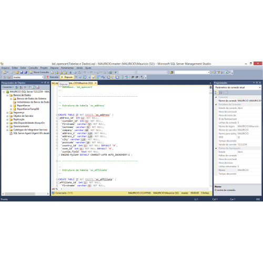Expand the ReportServer database node
Screen dimensions: 263x263
[x=11, y=106]
